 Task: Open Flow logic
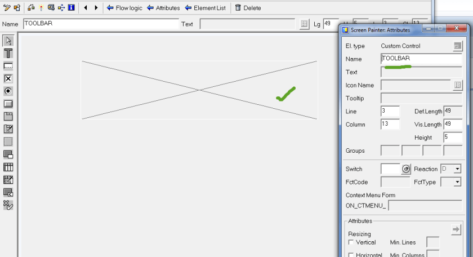tap(124, 8)
